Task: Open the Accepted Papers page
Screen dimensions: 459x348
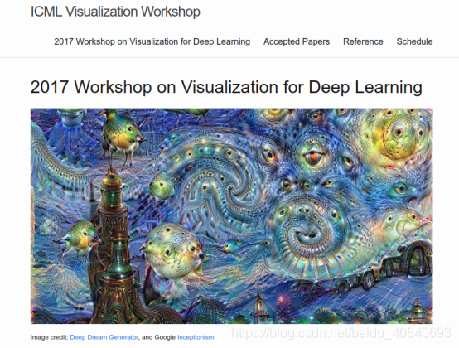Action: pyautogui.click(x=297, y=41)
